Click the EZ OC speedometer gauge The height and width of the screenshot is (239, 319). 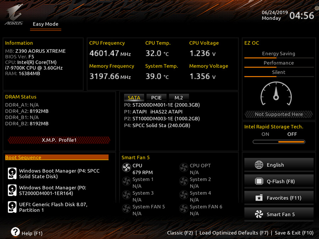point(276,94)
